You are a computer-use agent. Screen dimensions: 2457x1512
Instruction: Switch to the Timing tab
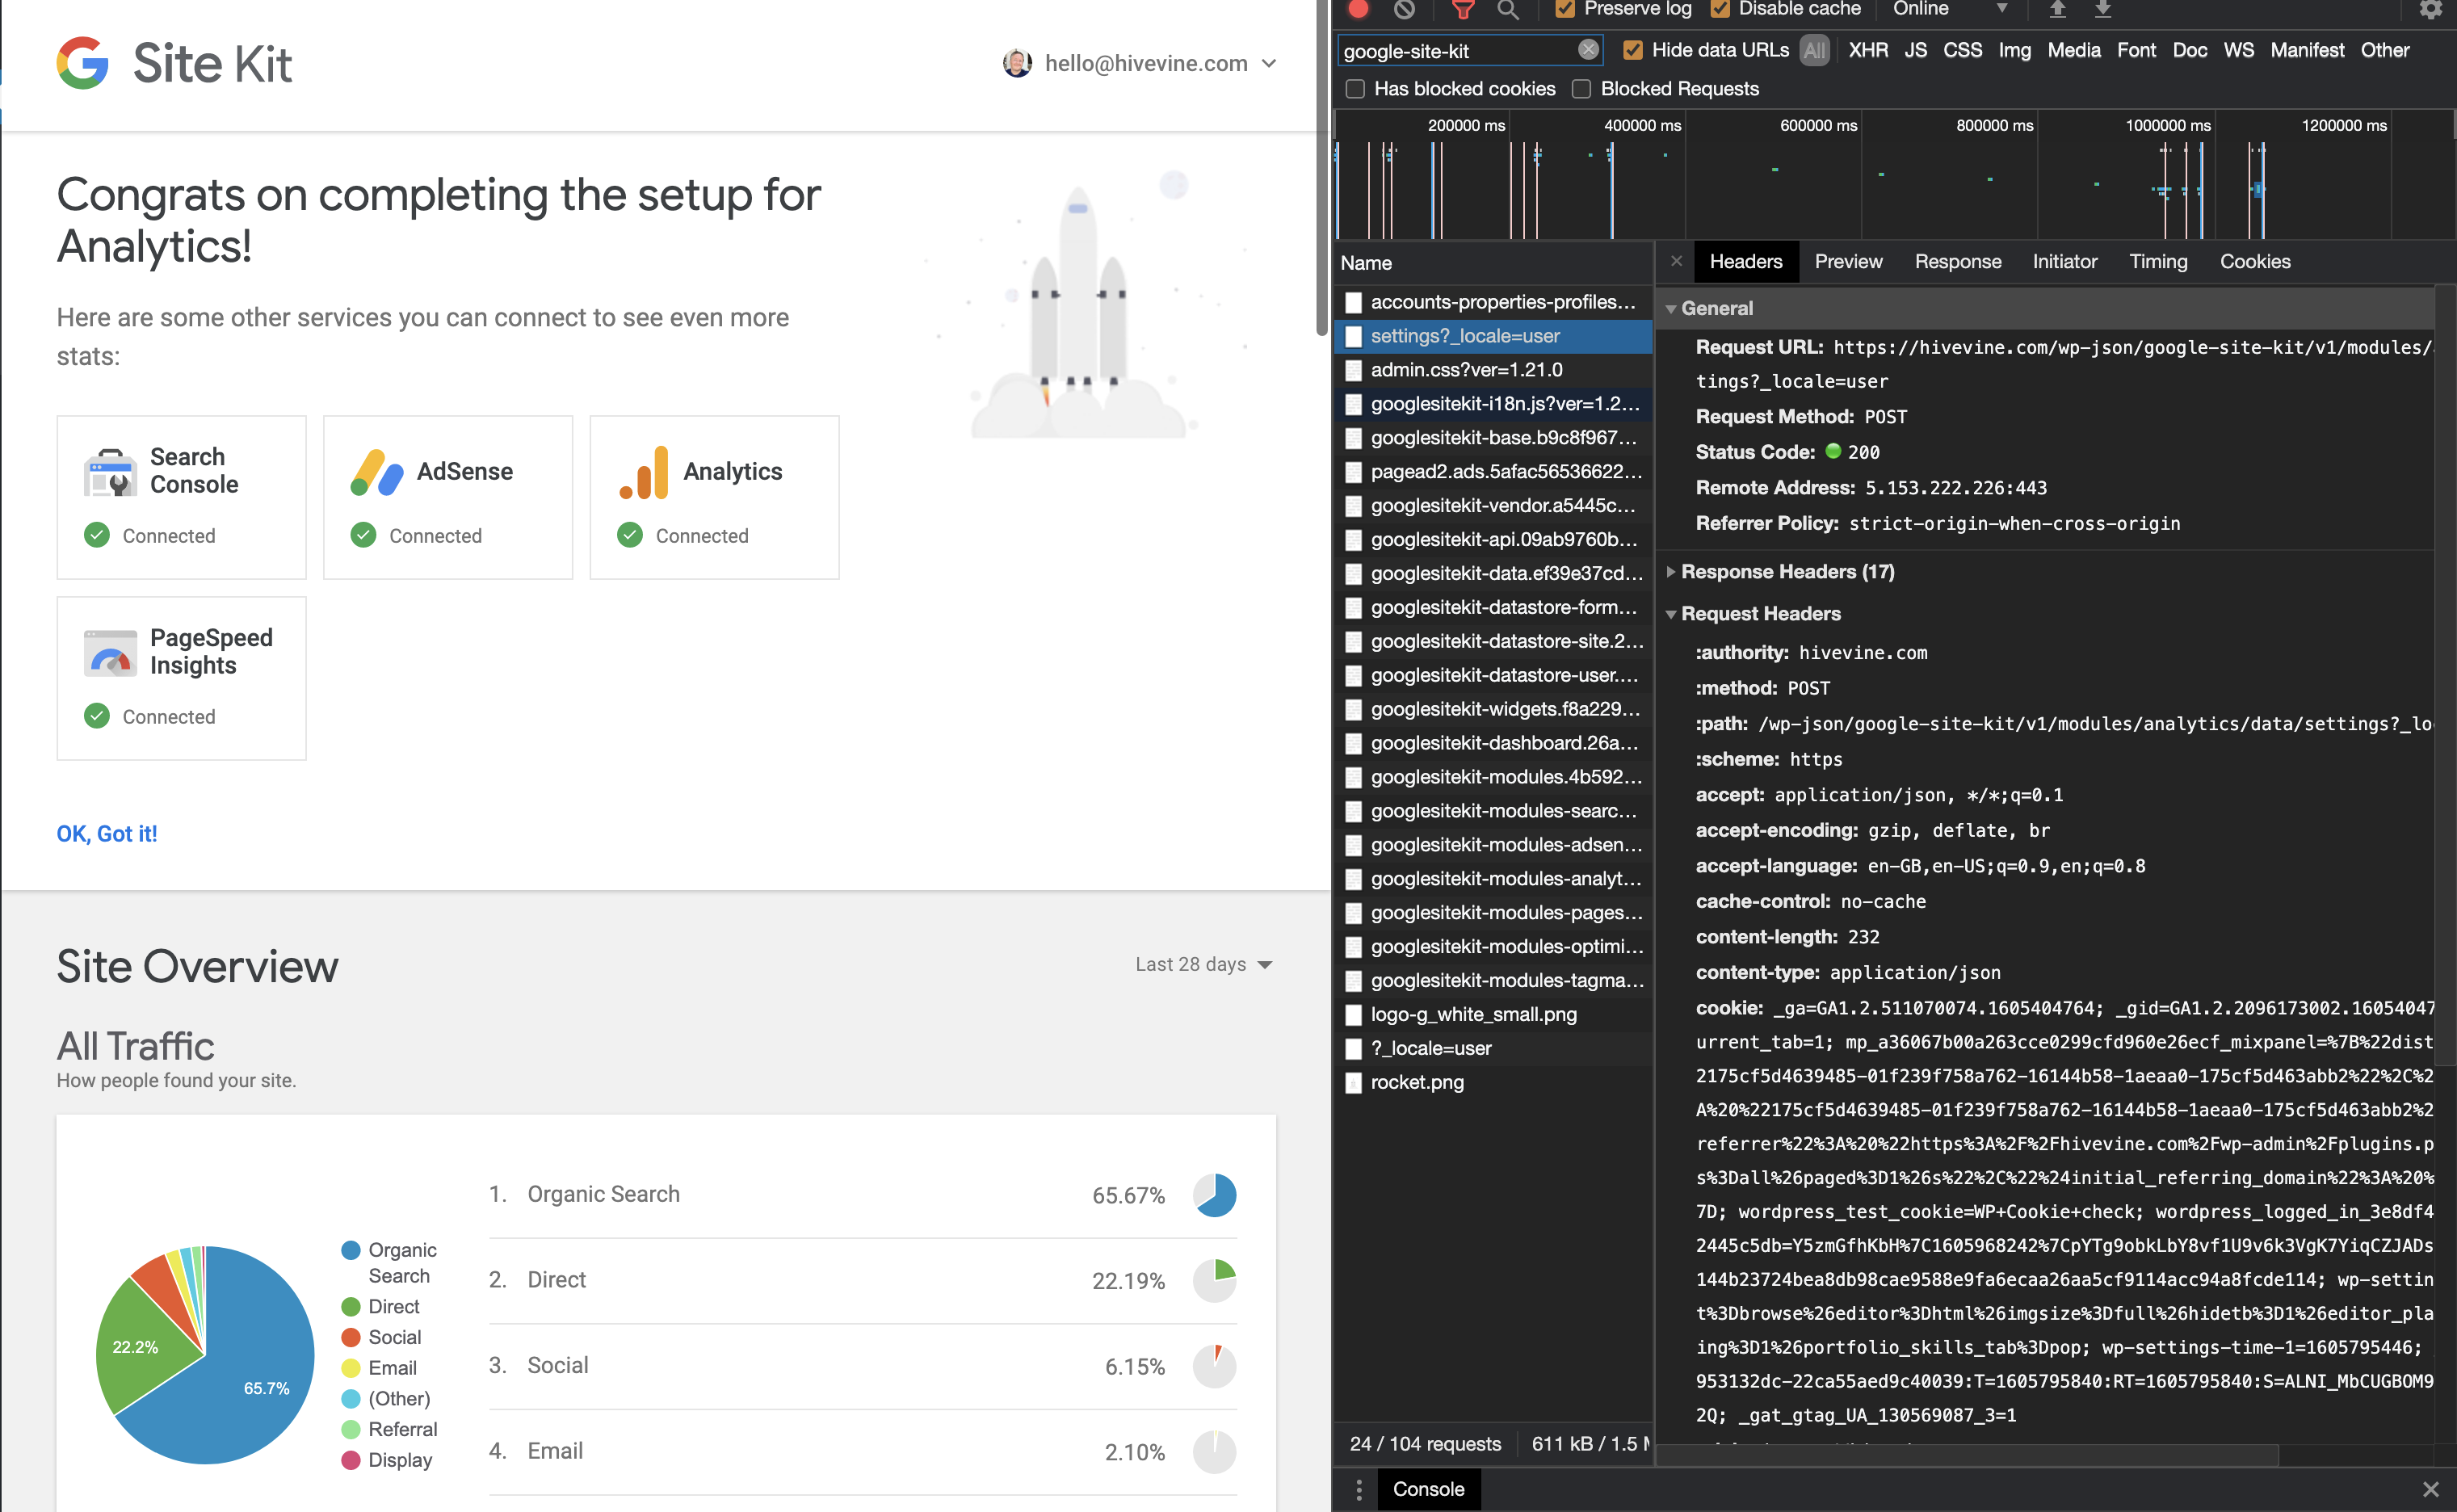point(2157,262)
